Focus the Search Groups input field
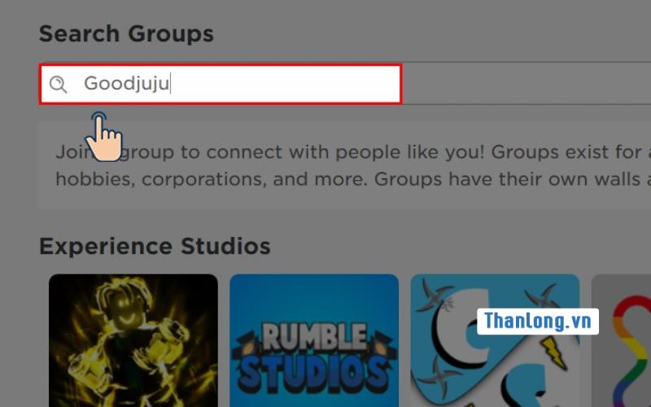The width and height of the screenshot is (651, 407). [x=221, y=84]
